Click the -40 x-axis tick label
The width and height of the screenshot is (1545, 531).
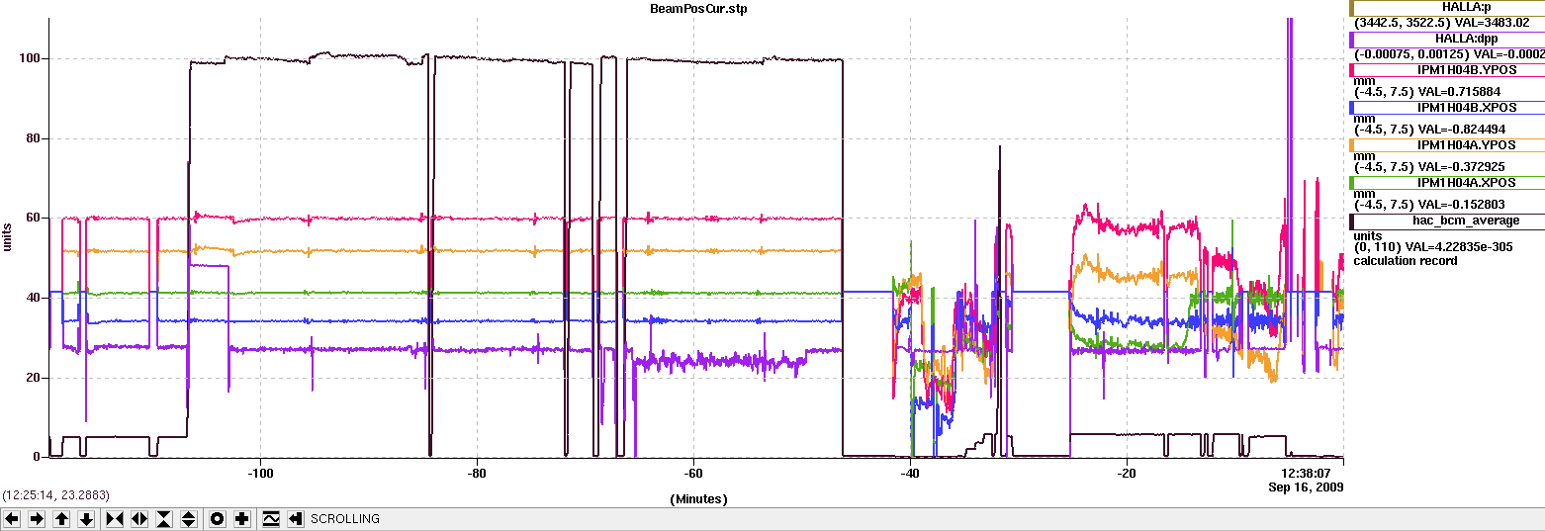pyautogui.click(x=910, y=473)
